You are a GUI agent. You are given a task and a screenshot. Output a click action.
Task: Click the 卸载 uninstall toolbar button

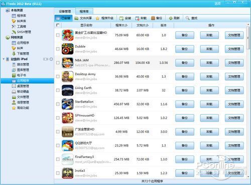pos(141,18)
